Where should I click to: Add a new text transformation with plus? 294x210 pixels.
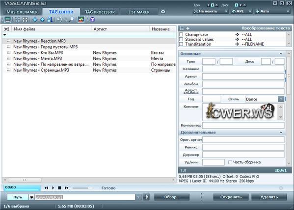[188, 28]
